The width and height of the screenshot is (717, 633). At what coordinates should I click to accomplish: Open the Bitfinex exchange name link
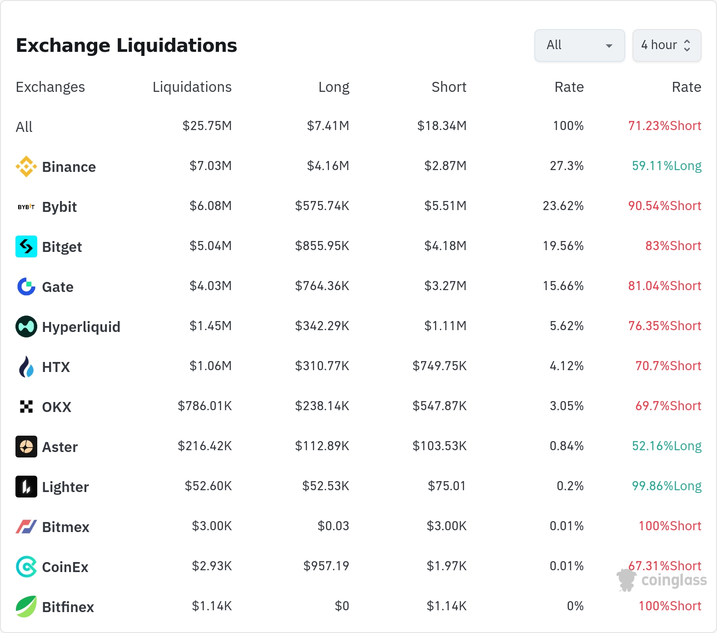[x=68, y=607]
